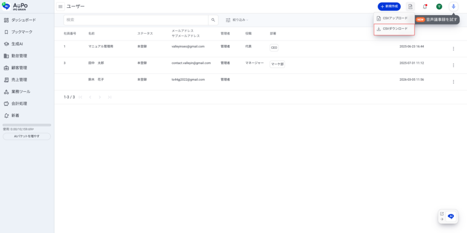Image resolution: width=467 pixels, height=233 pixels.
Task: Open the CSV file icon button
Action: (410, 6)
